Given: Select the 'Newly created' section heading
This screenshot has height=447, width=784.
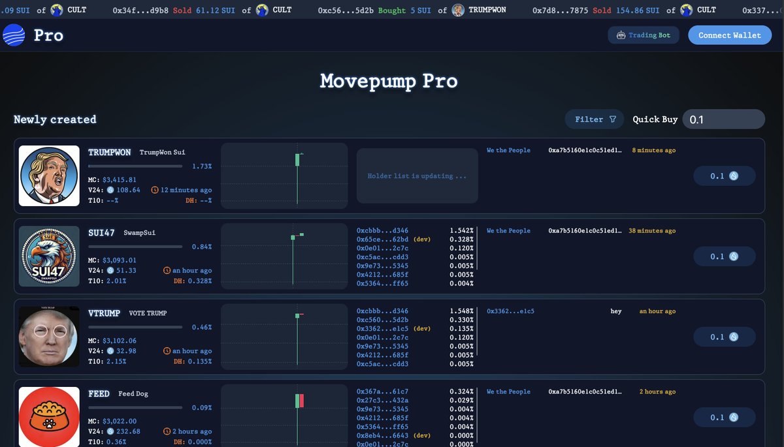Looking at the screenshot, I should (54, 119).
